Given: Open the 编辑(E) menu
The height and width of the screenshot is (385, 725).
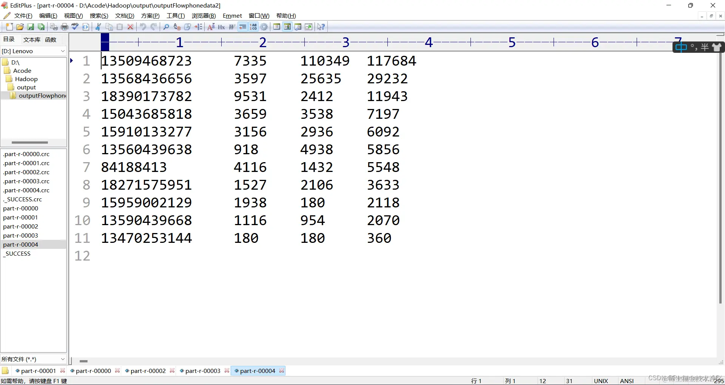Looking at the screenshot, I should [48, 16].
